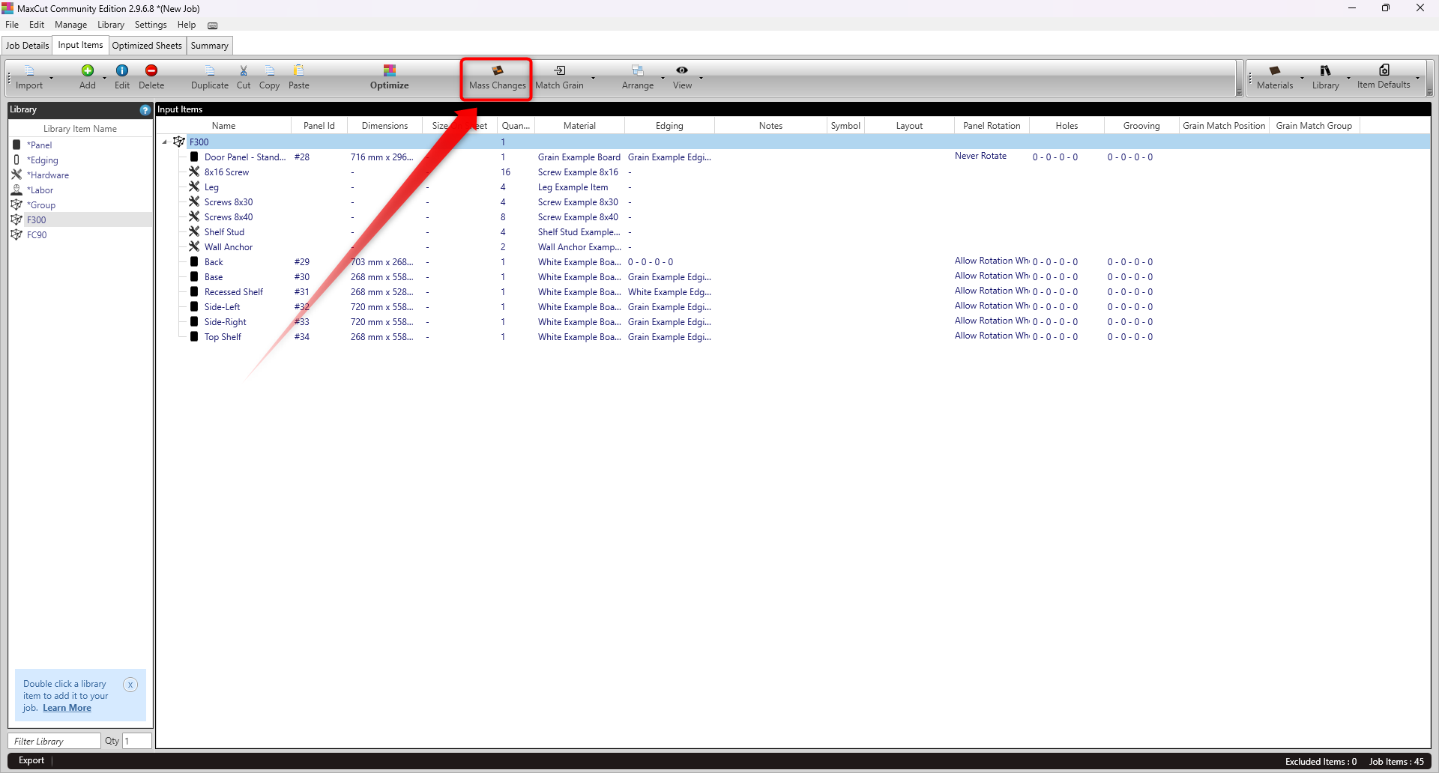This screenshot has width=1439, height=773.
Task: Click the Export button in status bar
Action: point(31,760)
